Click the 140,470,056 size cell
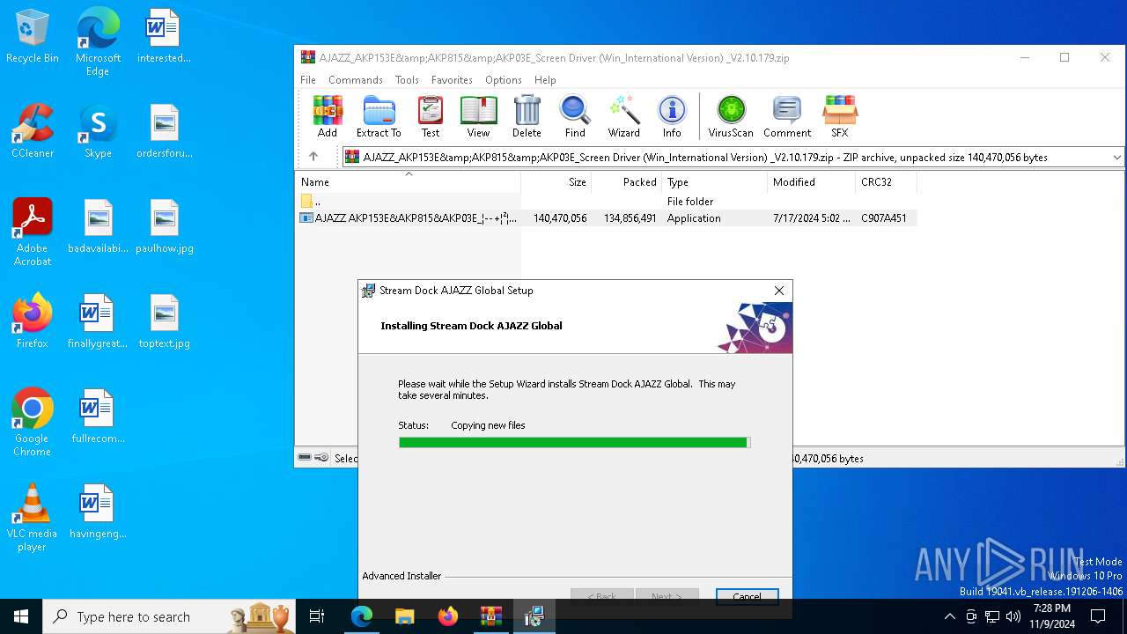The height and width of the screenshot is (634, 1127). coord(560,218)
